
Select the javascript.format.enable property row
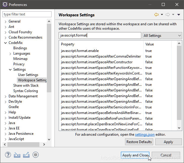pos(118,51)
